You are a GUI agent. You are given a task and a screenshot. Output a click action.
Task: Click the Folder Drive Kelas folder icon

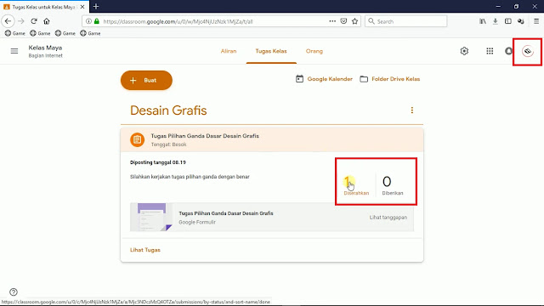tap(364, 79)
